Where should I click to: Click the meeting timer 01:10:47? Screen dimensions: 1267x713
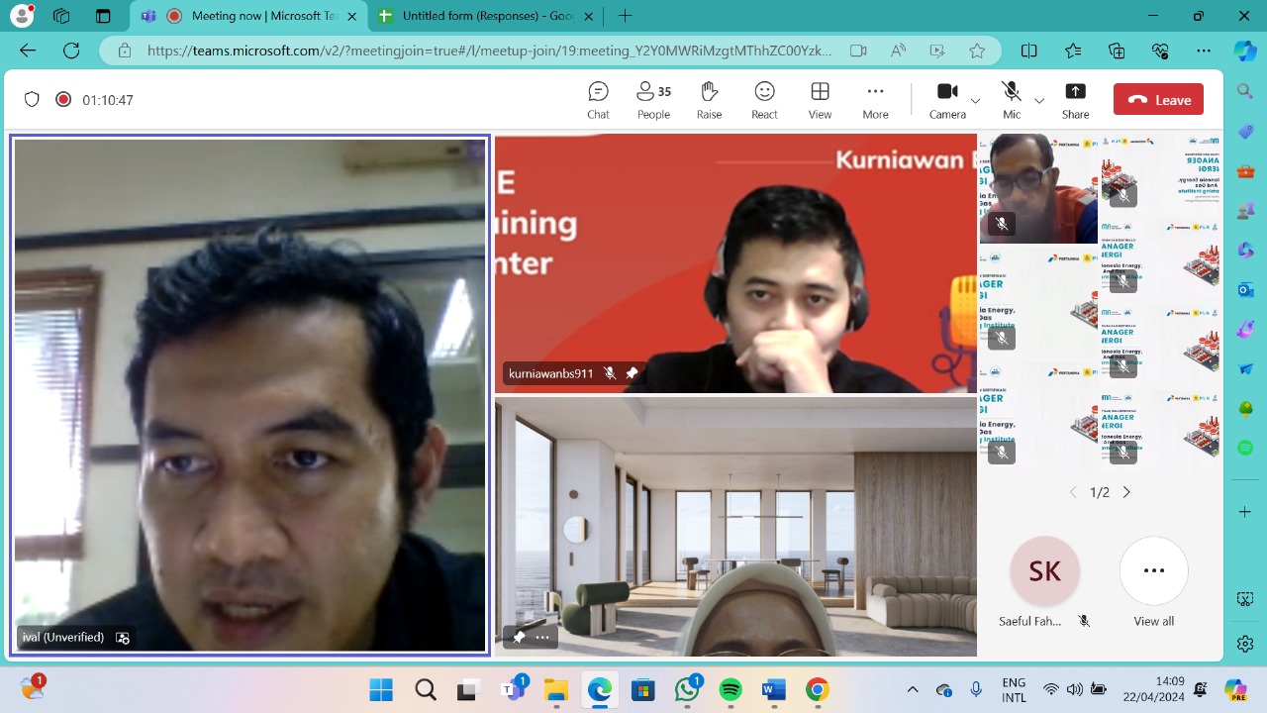108,100
